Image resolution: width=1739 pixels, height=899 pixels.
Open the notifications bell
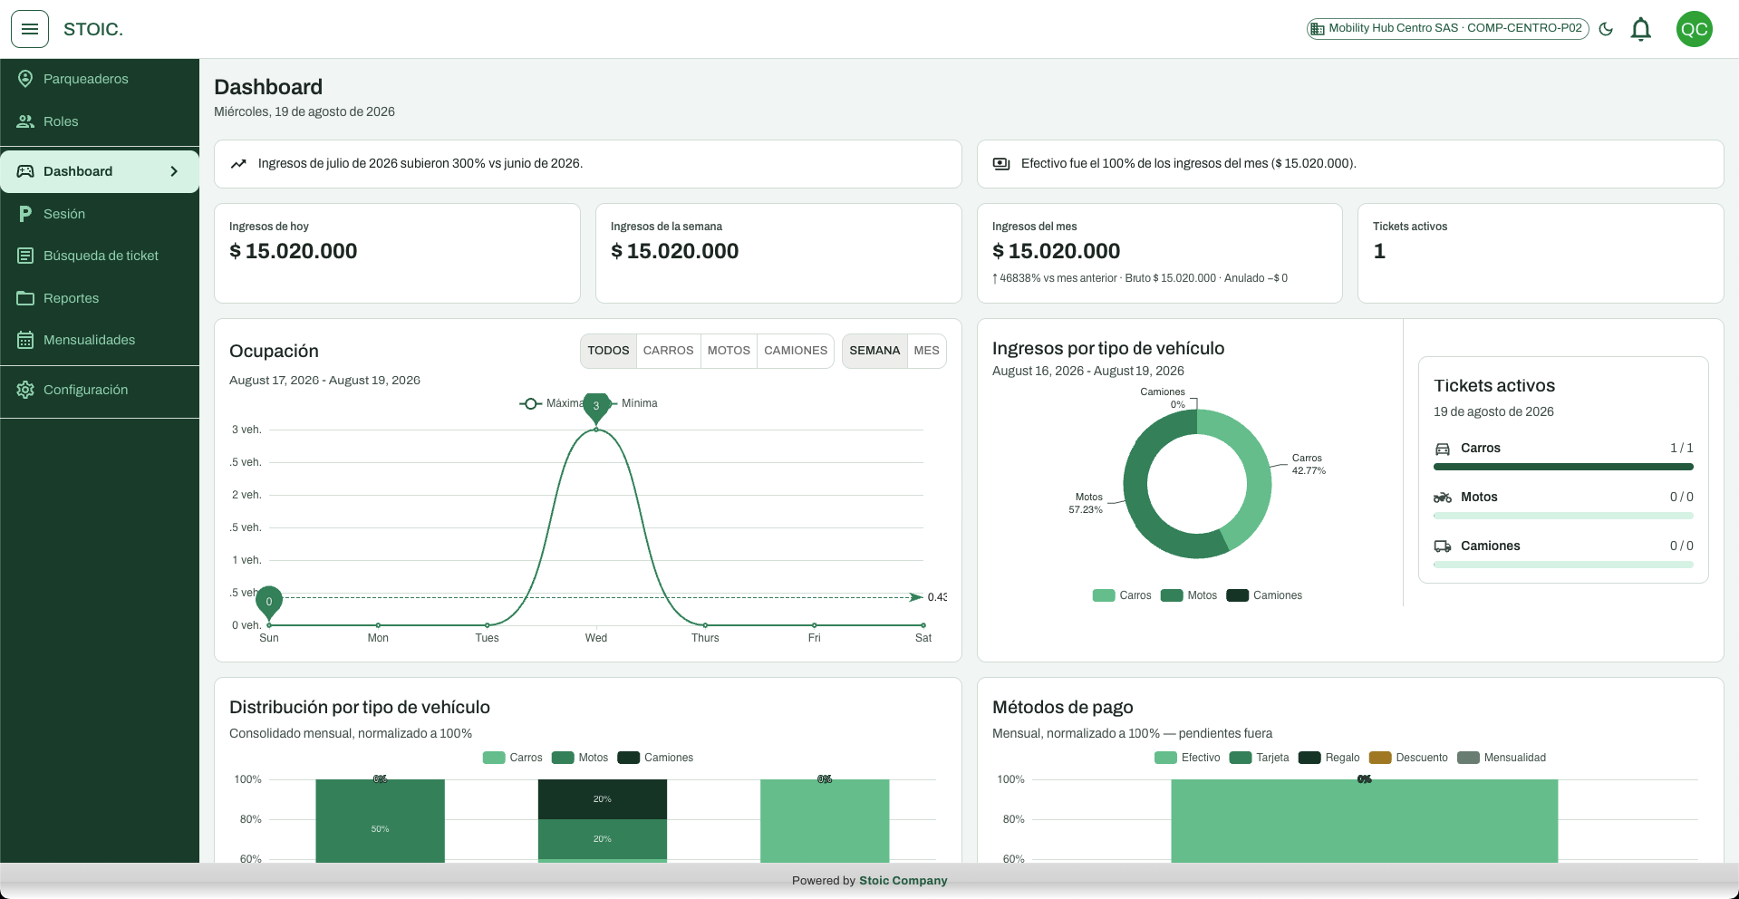(x=1640, y=29)
